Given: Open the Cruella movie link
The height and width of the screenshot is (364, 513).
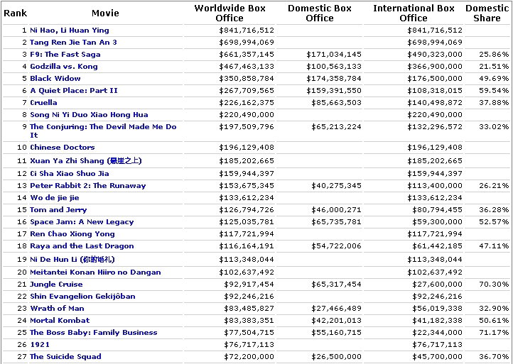Looking at the screenshot, I should (43, 103).
